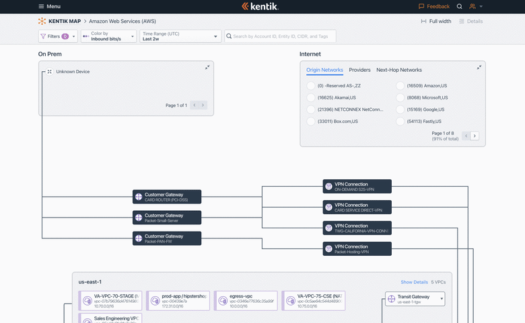The width and height of the screenshot is (525, 323).
Task: Select circle for (54113) Fastly,US
Action: (400, 122)
